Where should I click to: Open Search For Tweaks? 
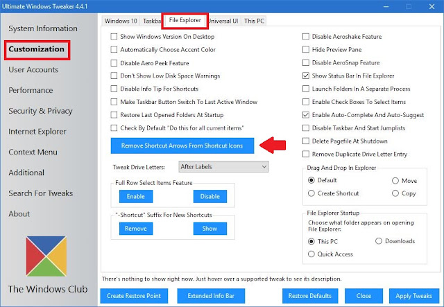coord(41,193)
